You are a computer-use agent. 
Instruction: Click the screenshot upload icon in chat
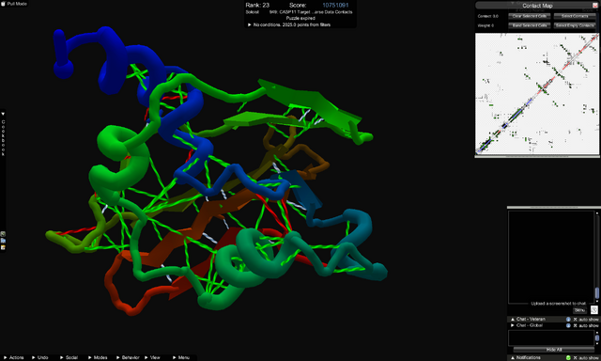pyautogui.click(x=594, y=309)
